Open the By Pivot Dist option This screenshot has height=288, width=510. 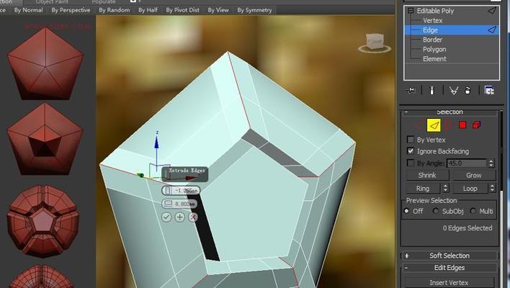pyautogui.click(x=183, y=10)
